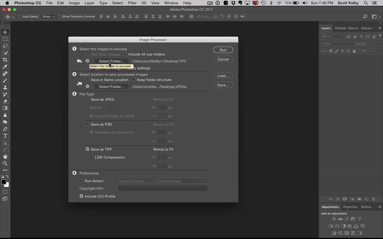Select the Horizontal Type tool
Image resolution: width=383 pixels, height=239 pixels.
click(5, 136)
